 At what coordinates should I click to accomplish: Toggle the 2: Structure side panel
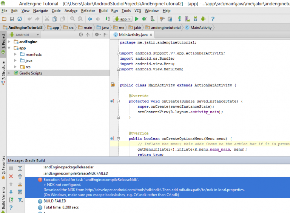pos(3,71)
